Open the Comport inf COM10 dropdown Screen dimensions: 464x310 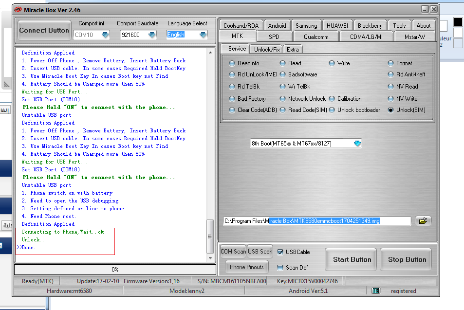105,35
